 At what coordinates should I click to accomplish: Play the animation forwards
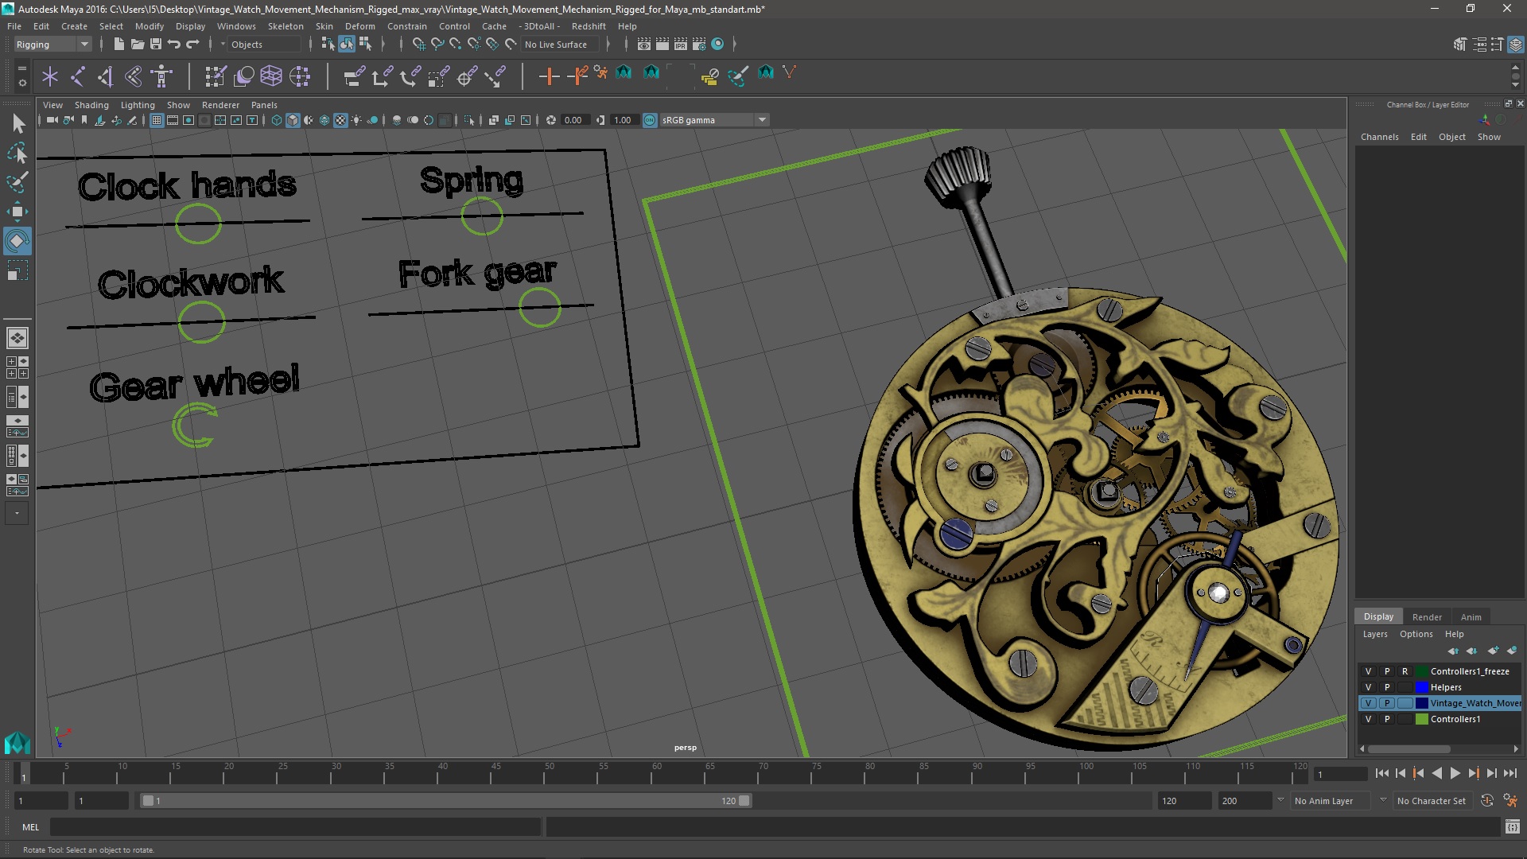[1455, 773]
